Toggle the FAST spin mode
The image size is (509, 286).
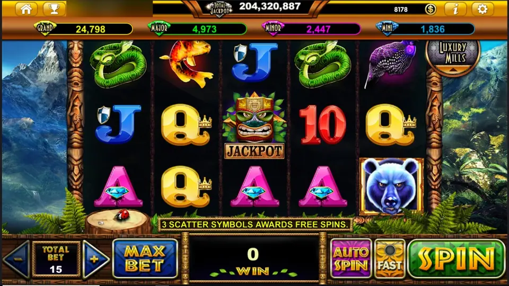390,259
